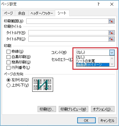Close the ページ設定 dialog
This screenshot has height=126, width=119.
pyautogui.click(x=112, y=4)
